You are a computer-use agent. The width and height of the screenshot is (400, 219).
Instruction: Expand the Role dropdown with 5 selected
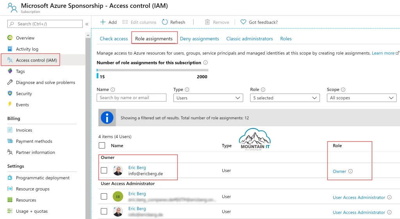pos(285,98)
